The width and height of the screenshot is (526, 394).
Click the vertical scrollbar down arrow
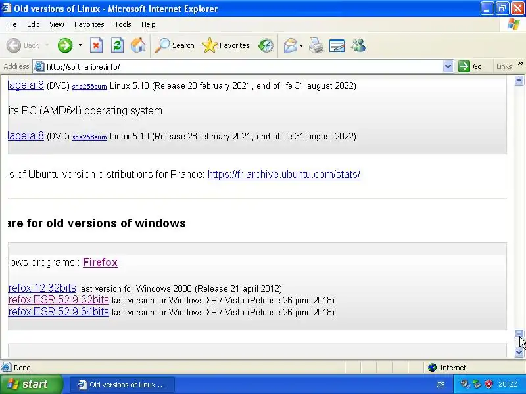tap(519, 352)
